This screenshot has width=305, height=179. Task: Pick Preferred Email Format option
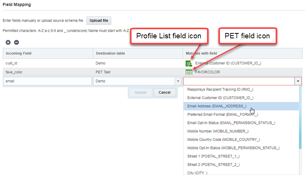coord(223,115)
